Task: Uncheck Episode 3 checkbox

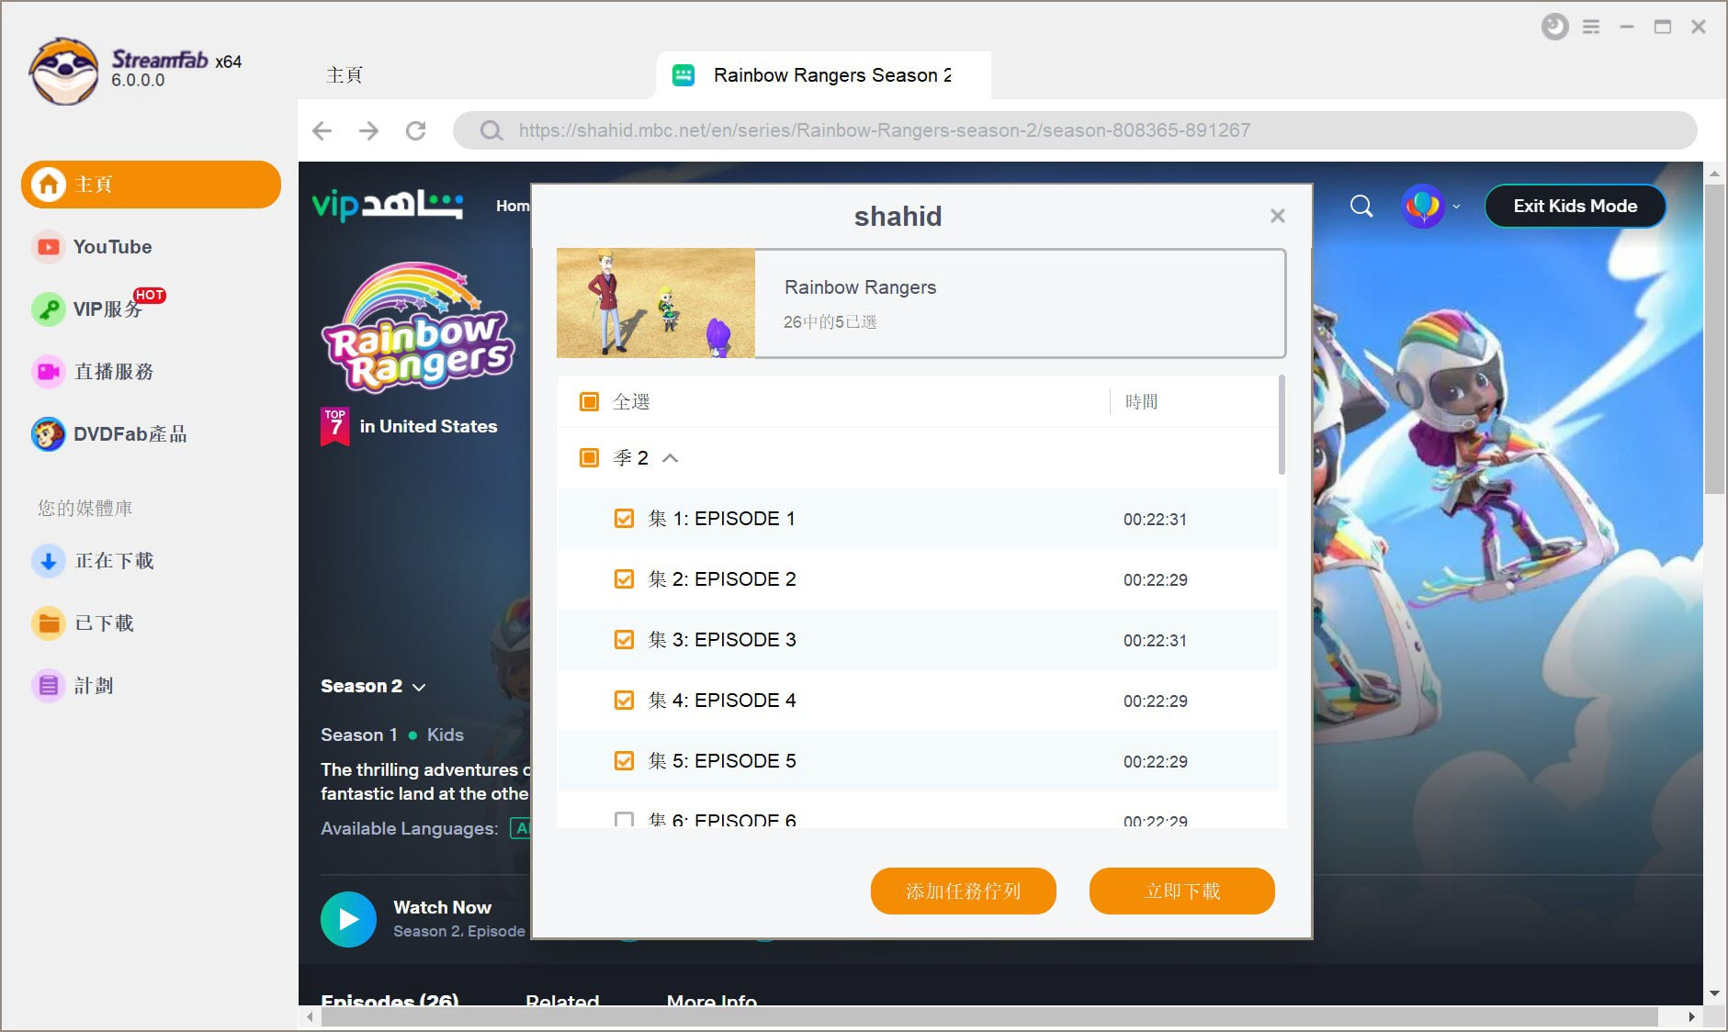Action: [624, 640]
